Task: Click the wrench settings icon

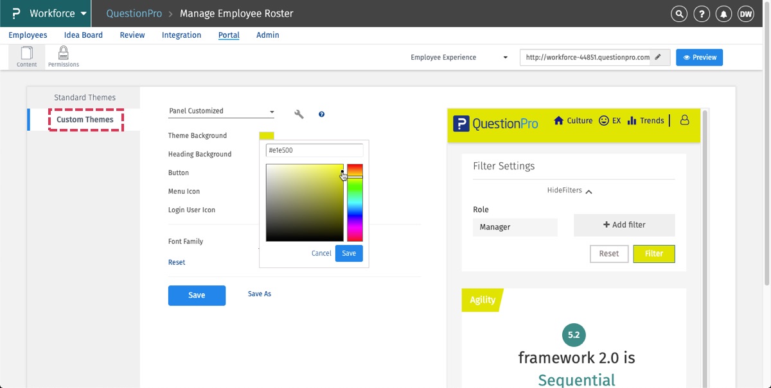Action: (299, 114)
